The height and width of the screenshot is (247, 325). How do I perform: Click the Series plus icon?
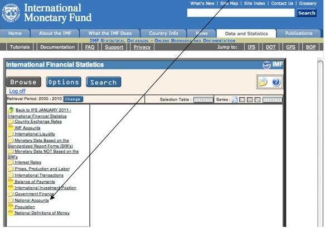[x=242, y=99]
